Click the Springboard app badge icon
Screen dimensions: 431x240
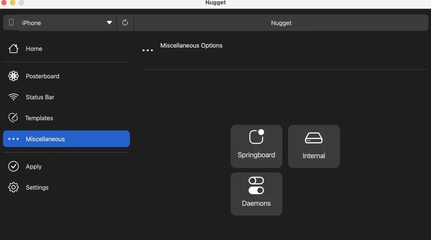pos(257,137)
